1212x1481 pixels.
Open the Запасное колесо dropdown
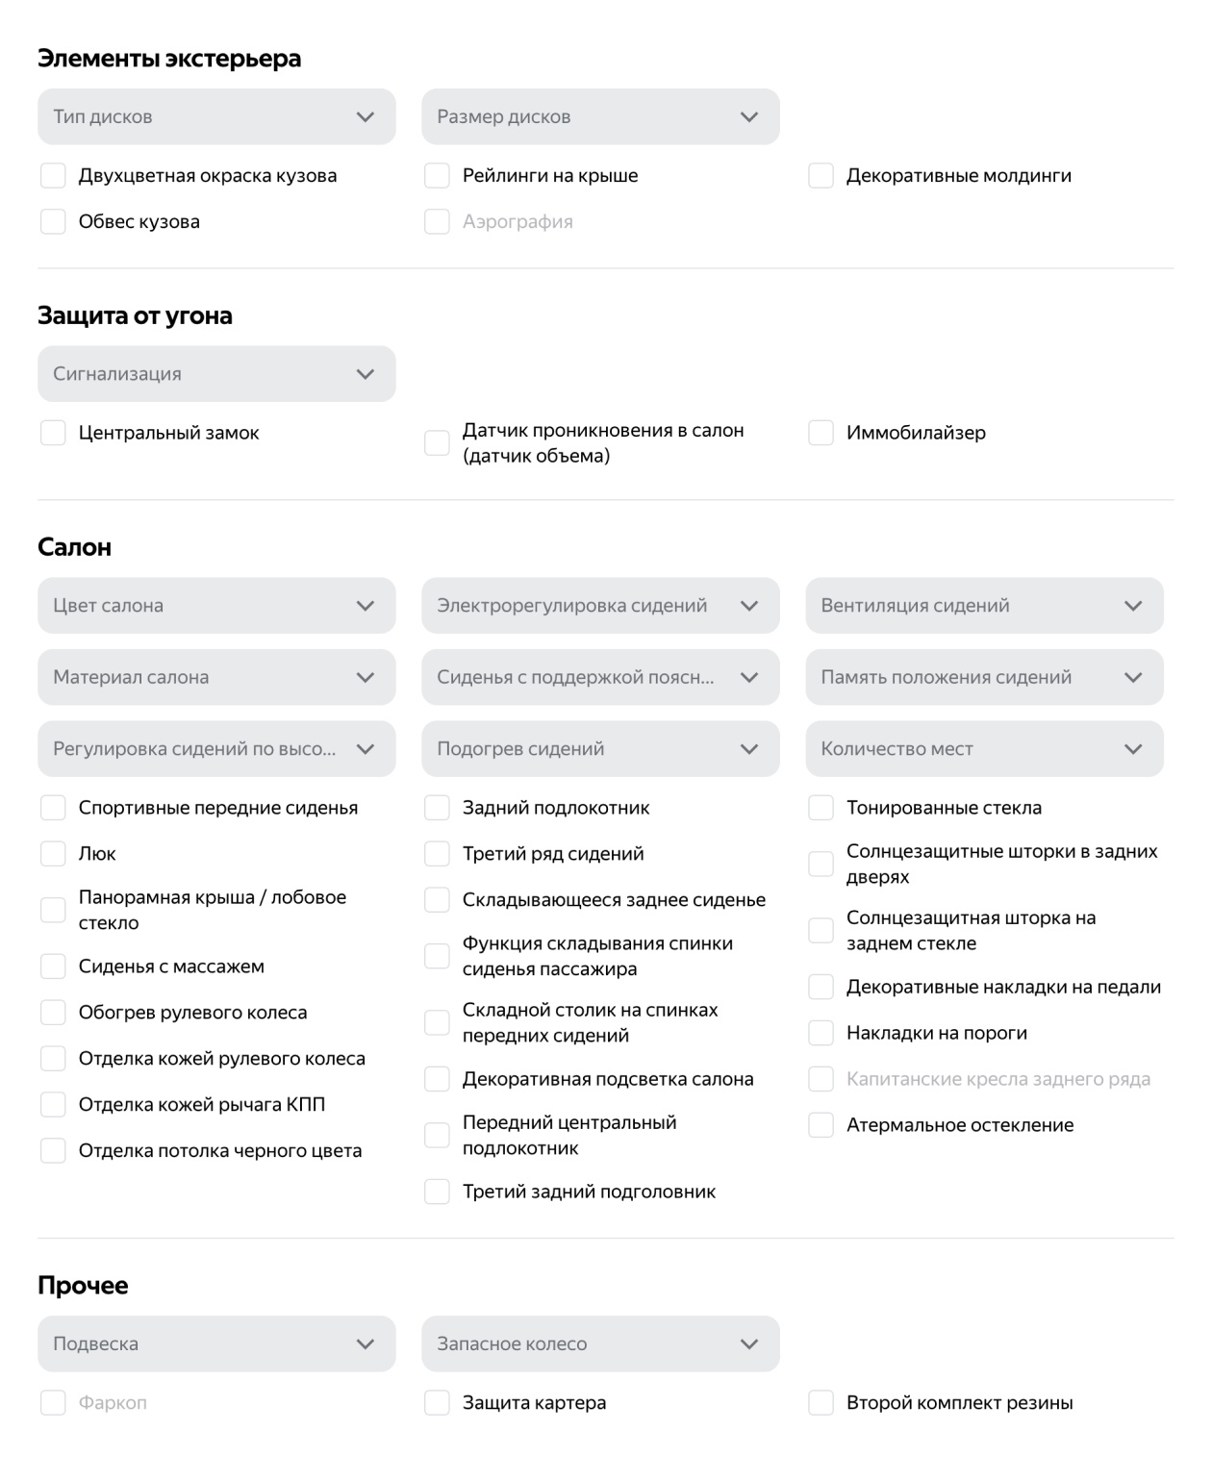tap(600, 1344)
